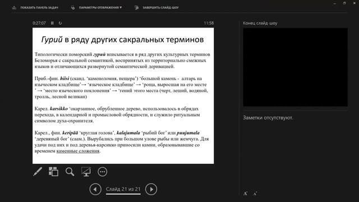The height and width of the screenshot is (202, 359).
Task: Click End Slide Show (ЗАВЕРШИТЬ СЛАЙД-ШОУ)
Action: (160, 7)
